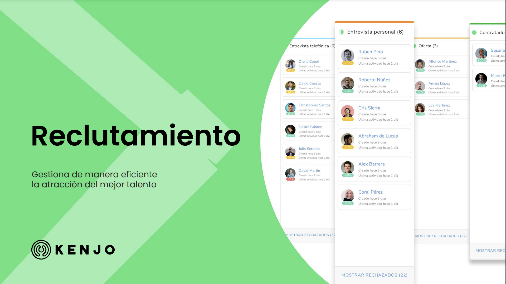Click the Oferta stage status icon
This screenshot has height=284, width=506.
coord(415,46)
